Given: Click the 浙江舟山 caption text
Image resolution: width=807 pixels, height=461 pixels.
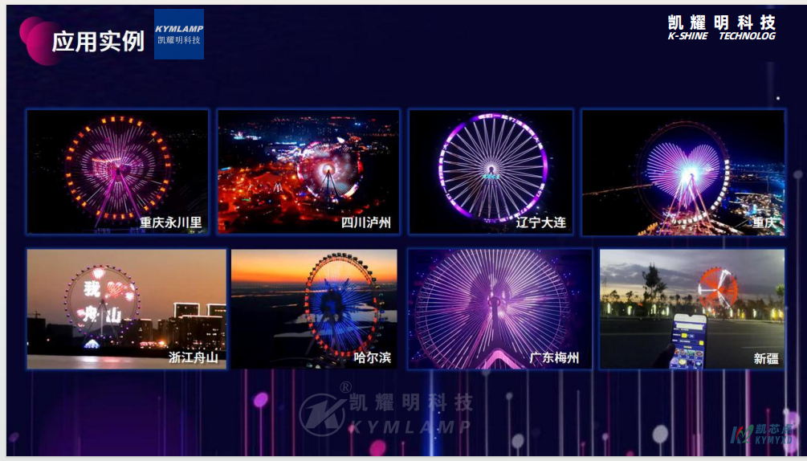Looking at the screenshot, I should 194,357.
